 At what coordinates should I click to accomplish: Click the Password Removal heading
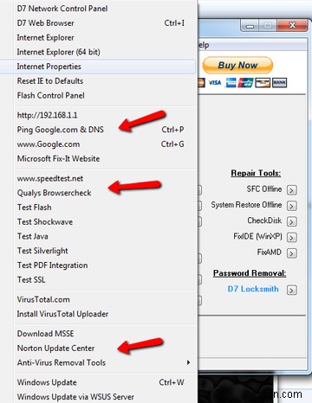coord(250,273)
